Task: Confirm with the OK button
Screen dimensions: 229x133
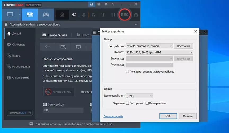Action: (168, 116)
